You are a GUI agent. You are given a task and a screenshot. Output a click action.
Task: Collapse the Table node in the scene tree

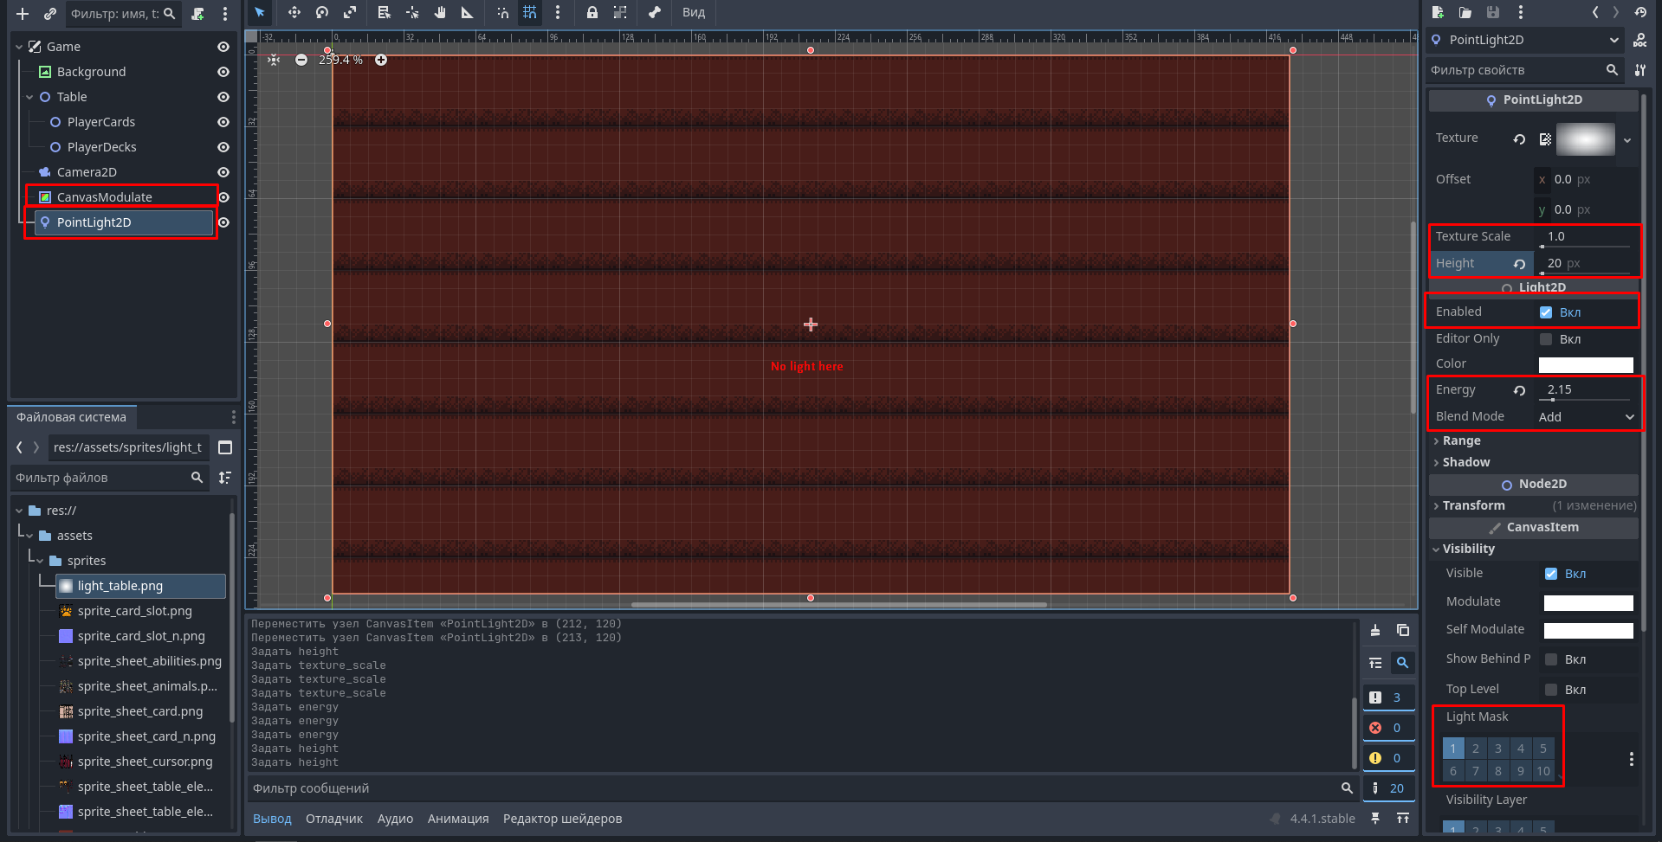pyautogui.click(x=29, y=97)
